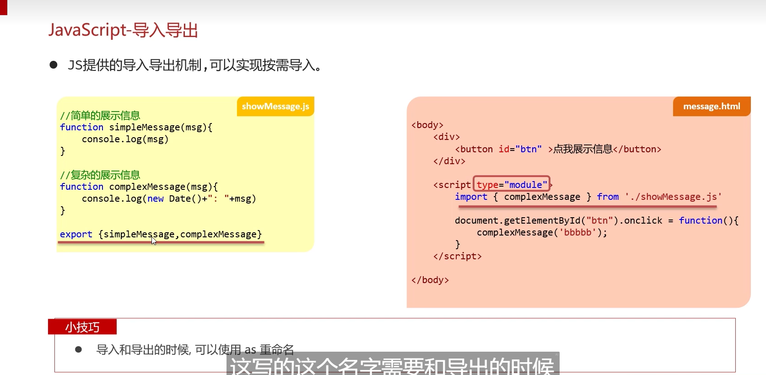This screenshot has width=766, height=375.
Task: Click the closing </div> tag
Action: (449, 161)
